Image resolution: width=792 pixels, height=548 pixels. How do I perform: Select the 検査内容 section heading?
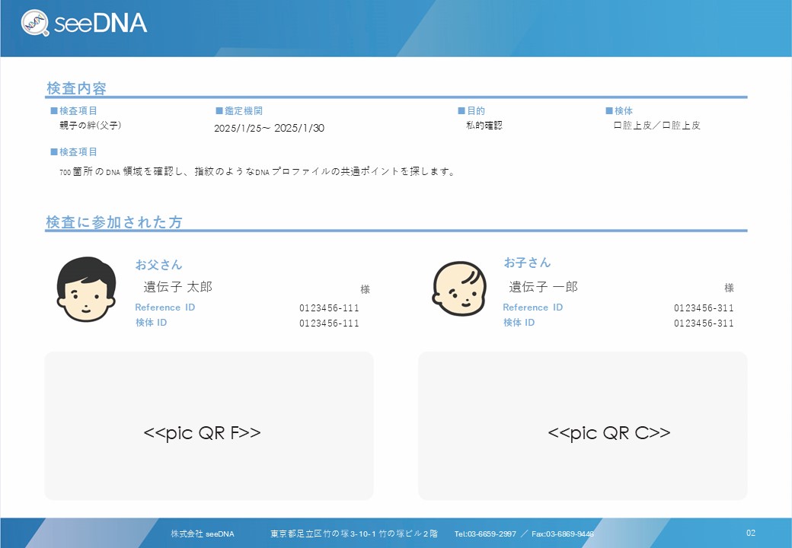(76, 88)
